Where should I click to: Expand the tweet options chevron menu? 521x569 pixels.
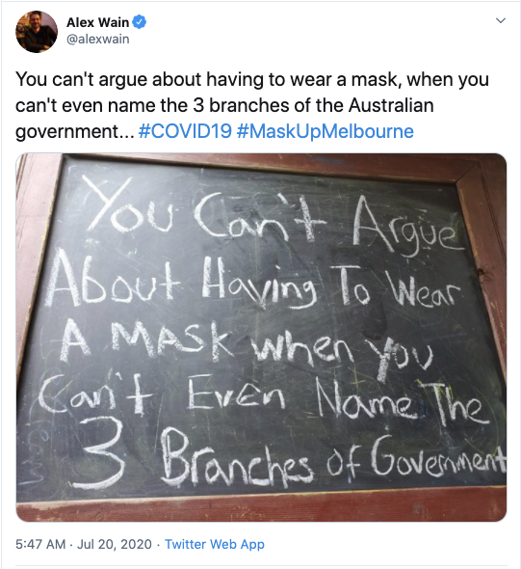click(501, 20)
